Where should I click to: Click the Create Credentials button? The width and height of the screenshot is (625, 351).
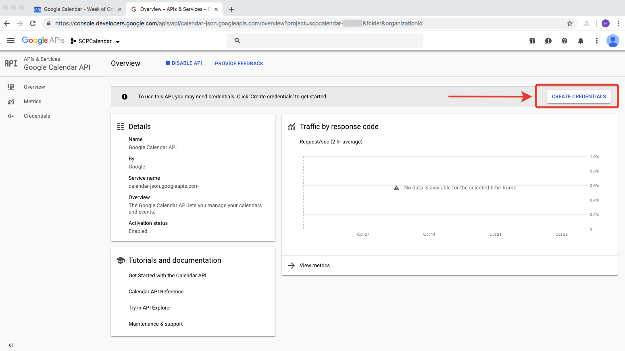coord(579,97)
